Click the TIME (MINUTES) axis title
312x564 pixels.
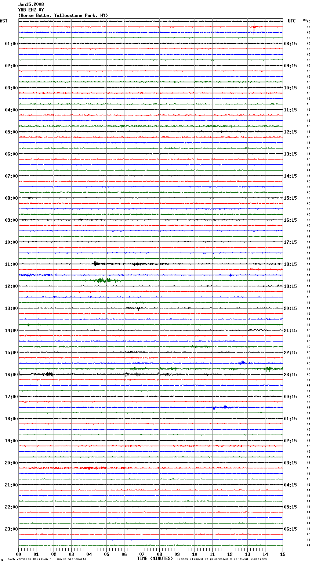pos(155,558)
